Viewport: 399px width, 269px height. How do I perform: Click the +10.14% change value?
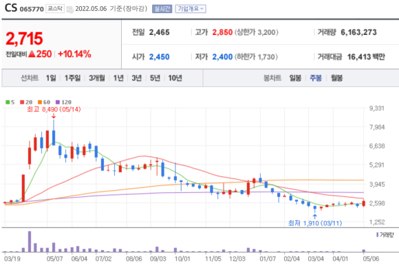point(74,54)
